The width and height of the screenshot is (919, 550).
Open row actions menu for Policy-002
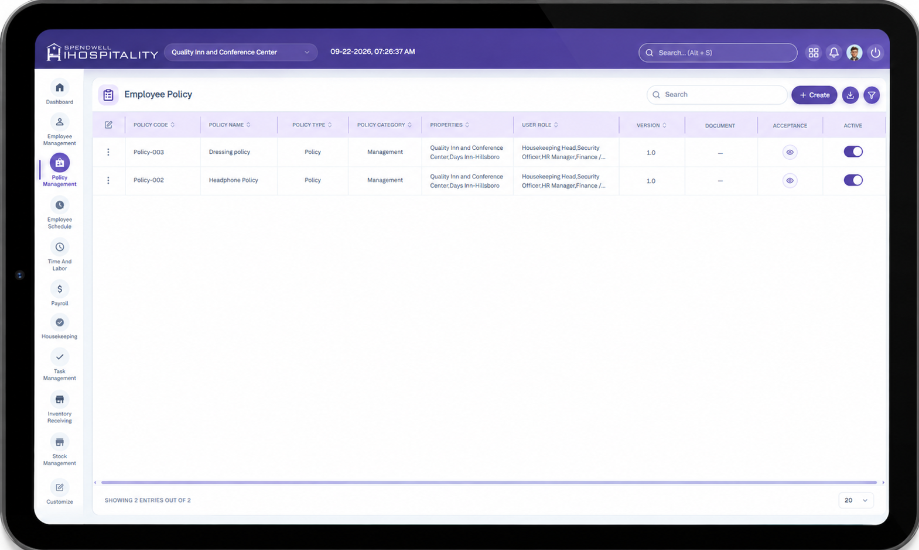(108, 180)
